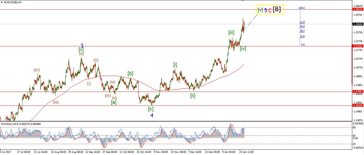Click the 1.20776 price axis value
The image size is (364, 155).
tap(358, 59)
